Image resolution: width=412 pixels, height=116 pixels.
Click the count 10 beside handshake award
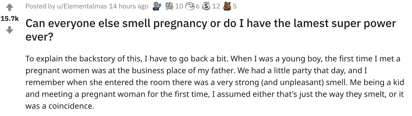pyautogui.click(x=179, y=6)
